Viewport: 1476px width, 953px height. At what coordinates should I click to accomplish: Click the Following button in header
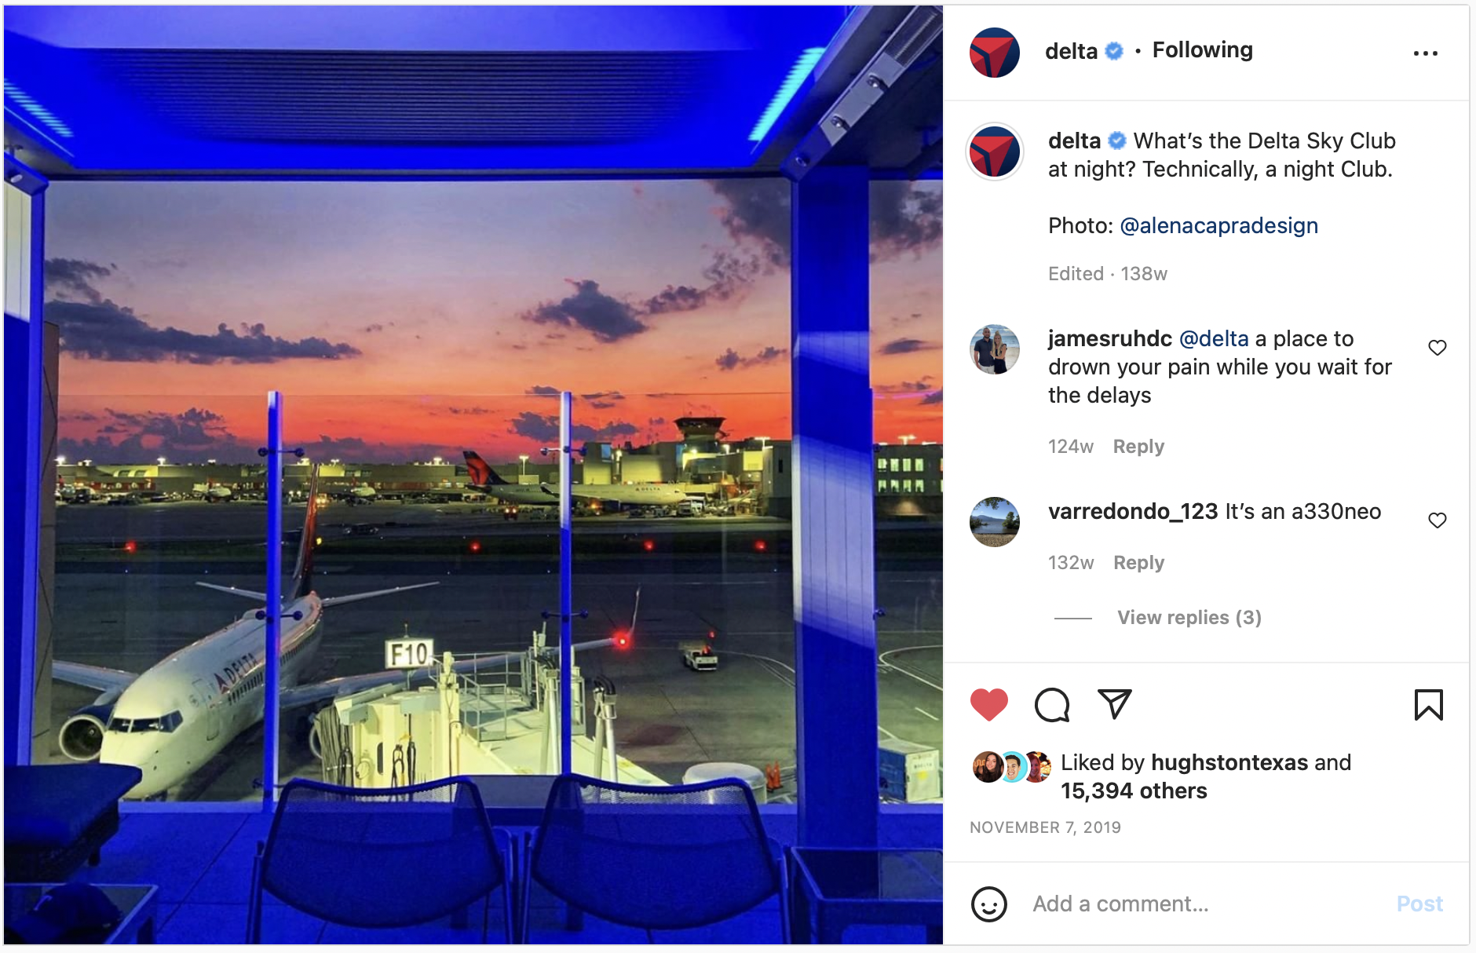click(1202, 50)
